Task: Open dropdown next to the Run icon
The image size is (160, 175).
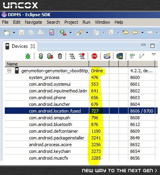Action: pos(70,32)
